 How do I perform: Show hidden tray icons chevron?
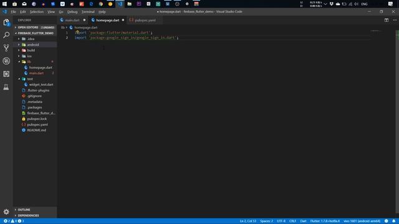[325, 4]
